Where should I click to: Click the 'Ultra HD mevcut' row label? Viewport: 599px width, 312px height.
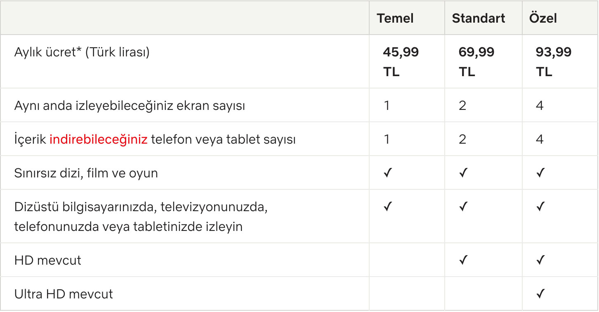64,294
